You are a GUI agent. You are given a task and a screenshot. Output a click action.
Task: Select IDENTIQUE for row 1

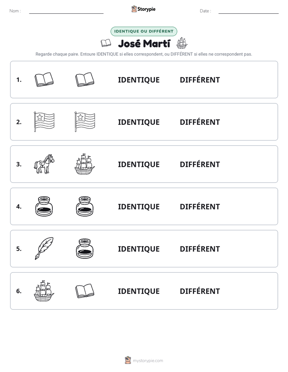pyautogui.click(x=139, y=80)
